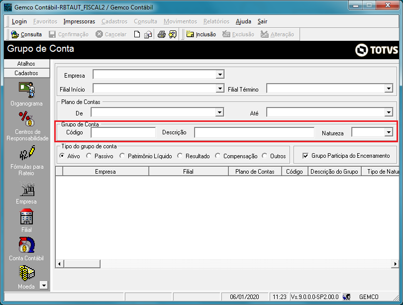Viewport: 403px width, 305px height.
Task: Click the Filial column header
Action: tap(189, 171)
